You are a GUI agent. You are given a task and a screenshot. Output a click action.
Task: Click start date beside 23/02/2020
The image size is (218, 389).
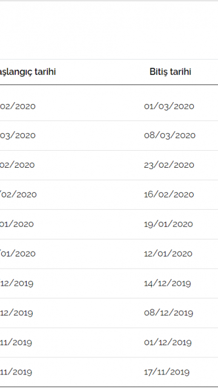tap(18, 165)
